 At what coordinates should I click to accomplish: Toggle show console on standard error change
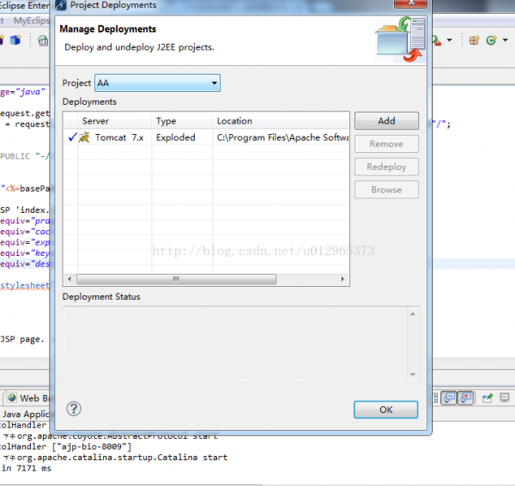pyautogui.click(x=466, y=398)
